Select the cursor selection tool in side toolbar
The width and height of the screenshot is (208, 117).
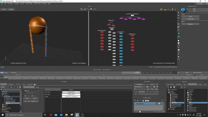coord(178,12)
